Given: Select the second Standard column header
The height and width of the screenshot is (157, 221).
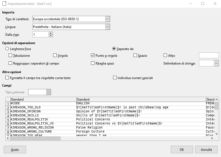Looking at the screenshot, I should pyautogui.click(x=141, y=99).
